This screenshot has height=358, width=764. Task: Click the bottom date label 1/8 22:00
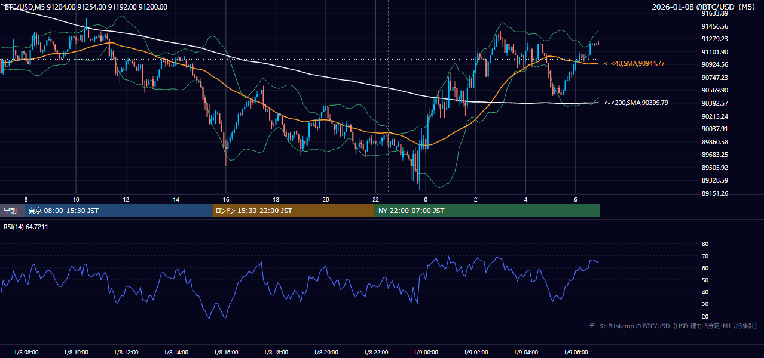click(x=376, y=353)
